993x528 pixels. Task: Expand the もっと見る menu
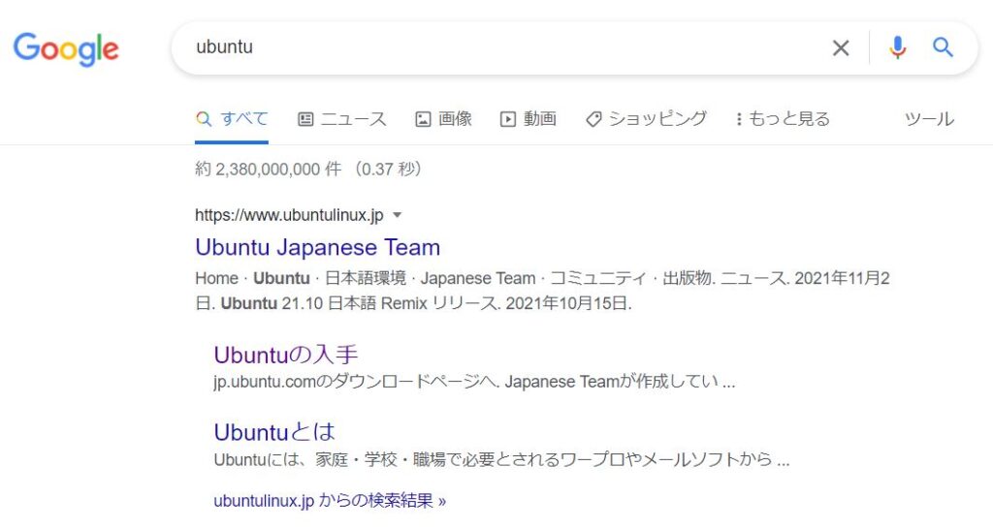pyautogui.click(x=783, y=119)
